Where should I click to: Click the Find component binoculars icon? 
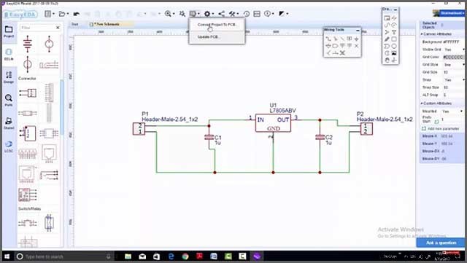(182, 14)
